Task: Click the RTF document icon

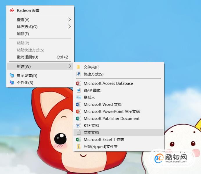Action: (x=78, y=125)
